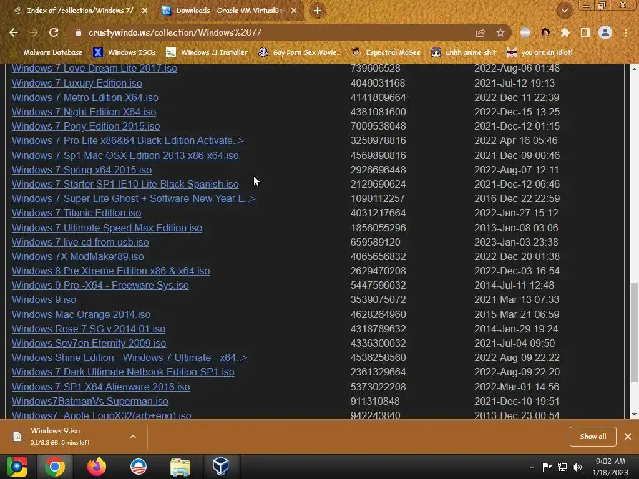Open the tab search dropdown arrow
The height and width of the screenshot is (479, 639).
click(565, 11)
